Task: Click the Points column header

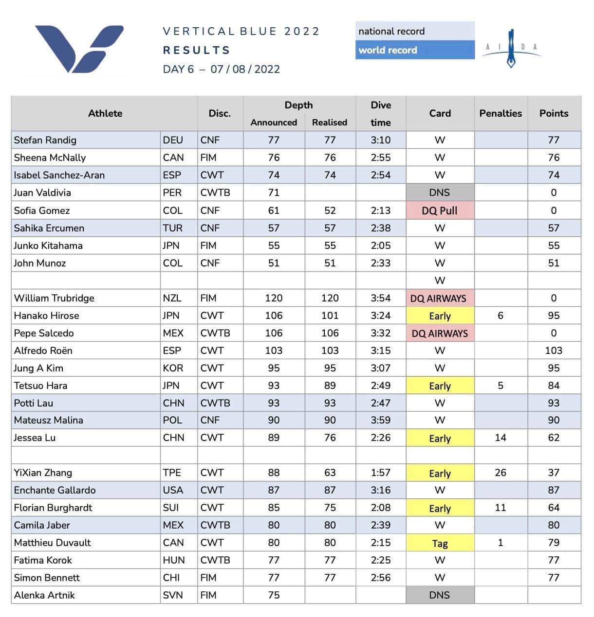Action: [554, 113]
